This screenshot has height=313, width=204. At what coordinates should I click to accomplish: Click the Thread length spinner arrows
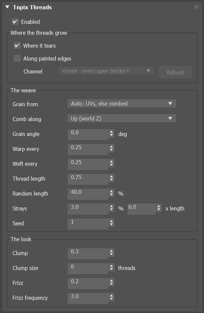(x=112, y=178)
